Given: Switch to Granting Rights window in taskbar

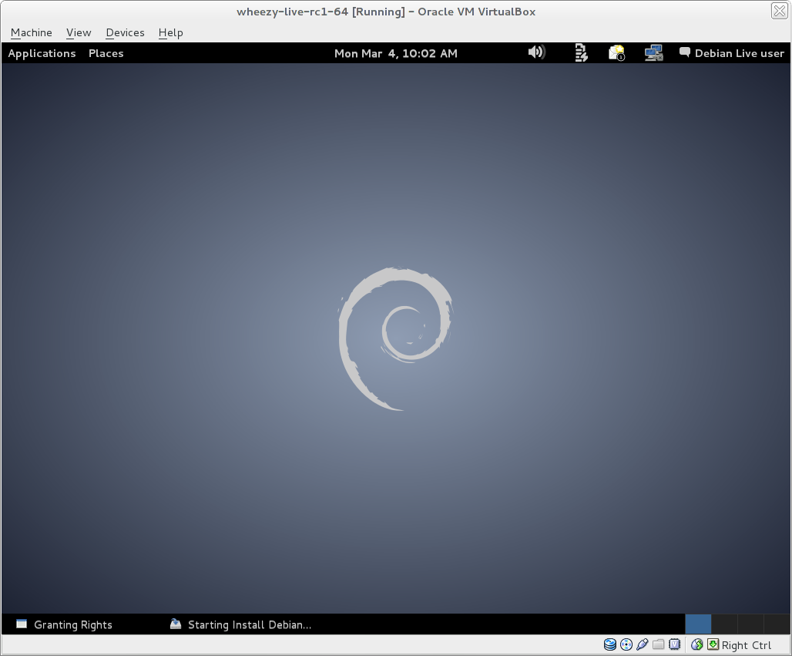Looking at the screenshot, I should (x=72, y=624).
